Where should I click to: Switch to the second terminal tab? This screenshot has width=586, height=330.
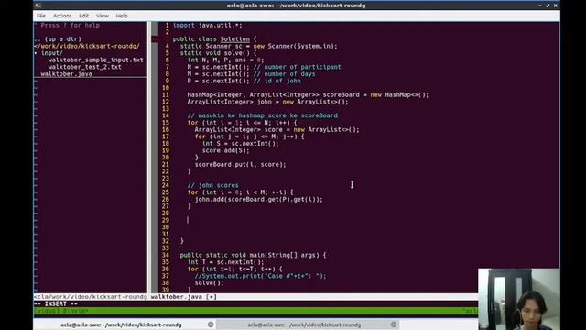[x=304, y=324]
